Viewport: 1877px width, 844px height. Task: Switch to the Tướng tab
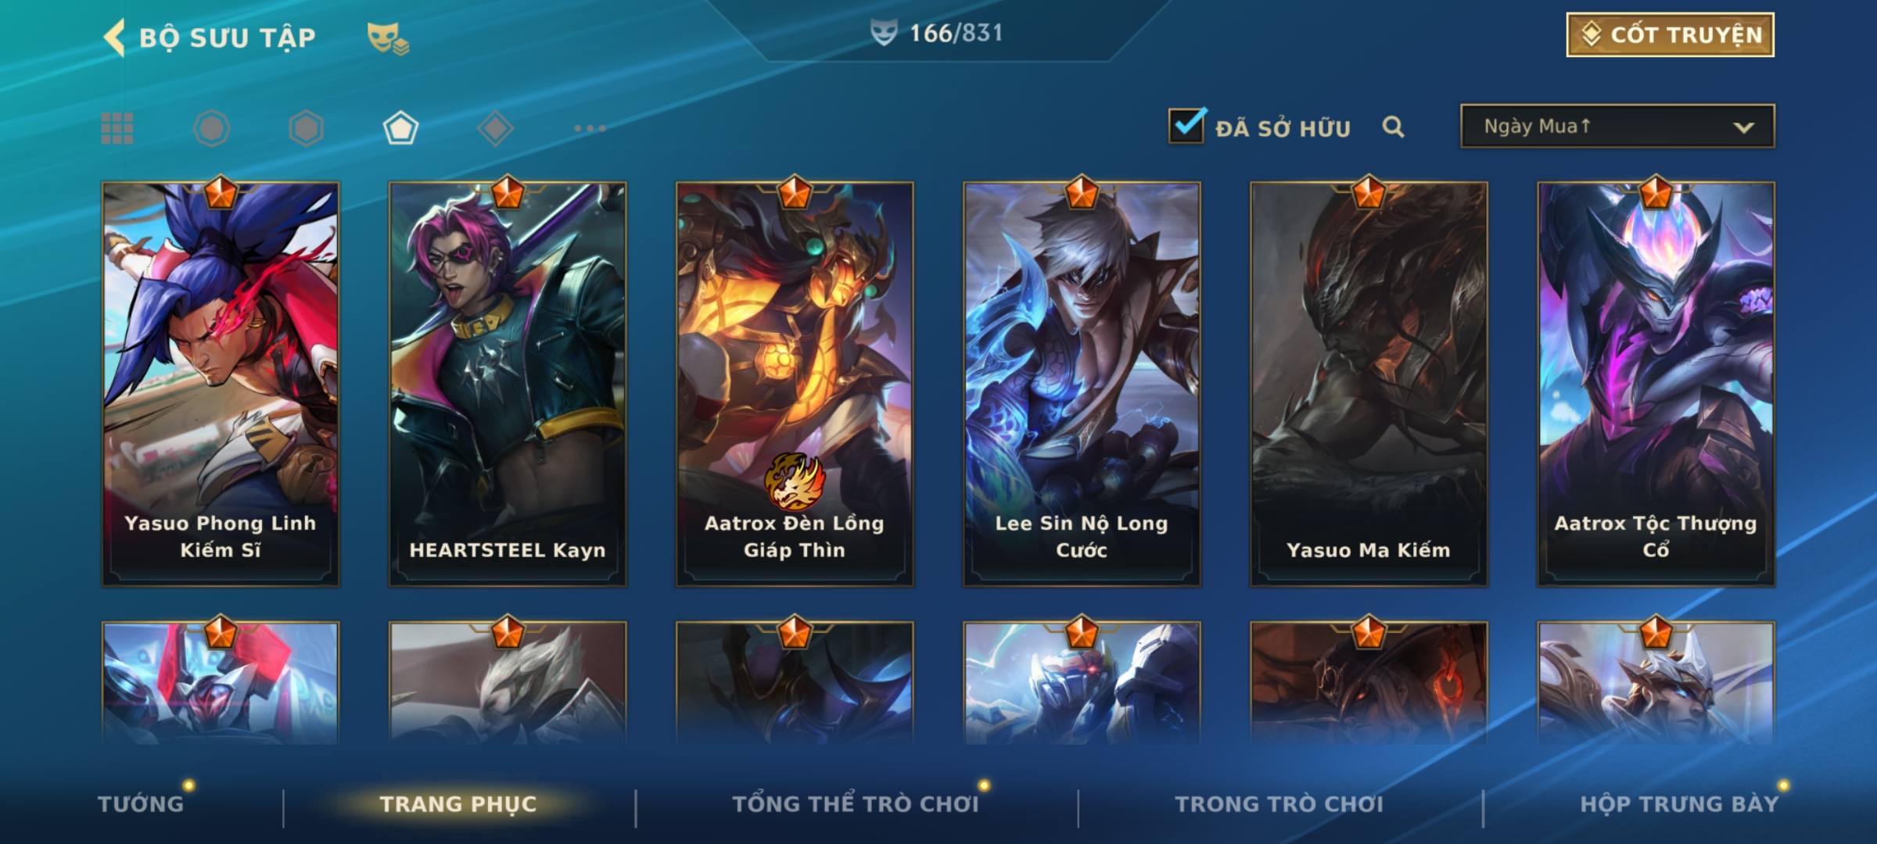(x=141, y=804)
